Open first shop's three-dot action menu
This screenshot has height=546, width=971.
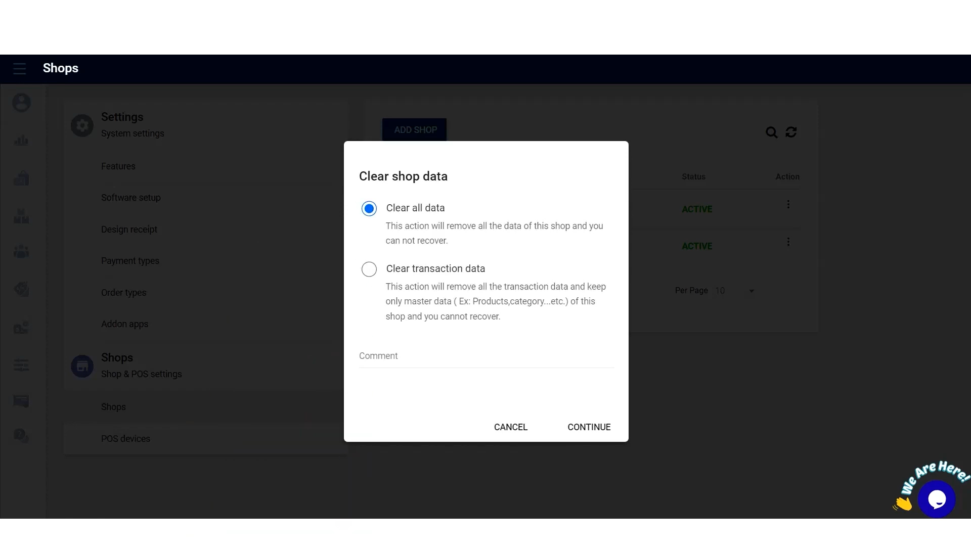point(788,205)
